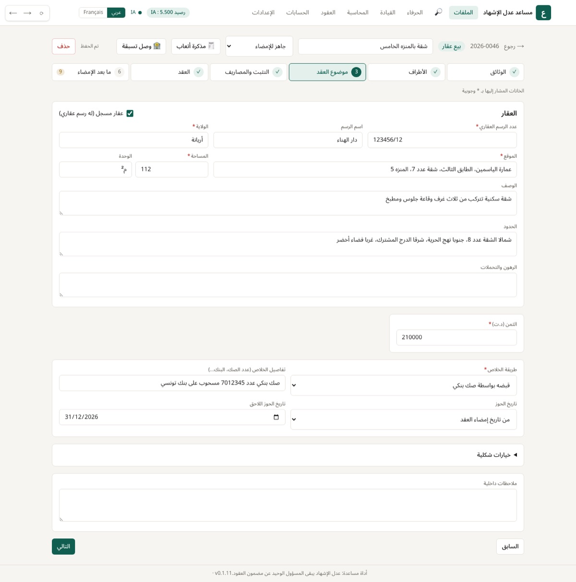Screen dimensions: 576x582
Task: Click the search magnifier icon in the top bar
Action: pos(438,12)
